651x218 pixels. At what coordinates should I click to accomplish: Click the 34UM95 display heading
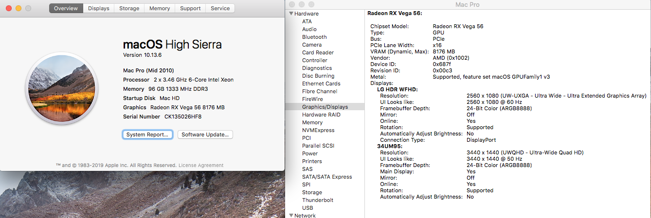(x=389, y=146)
